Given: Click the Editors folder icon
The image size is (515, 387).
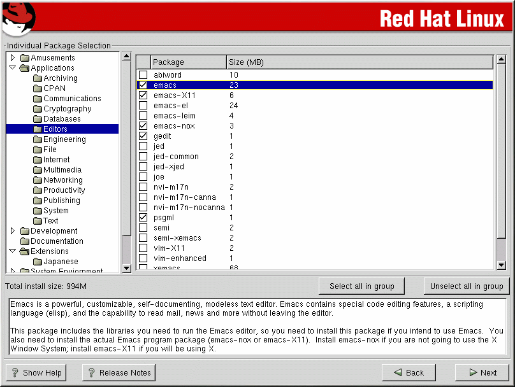Looking at the screenshot, I should (38, 129).
